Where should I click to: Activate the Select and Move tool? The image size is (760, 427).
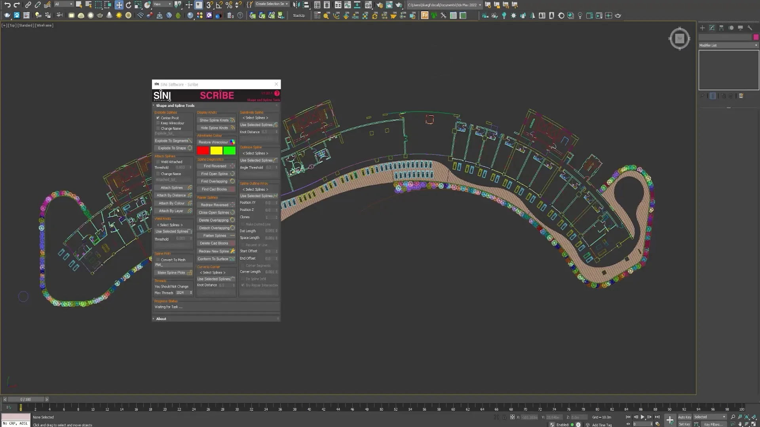(119, 5)
